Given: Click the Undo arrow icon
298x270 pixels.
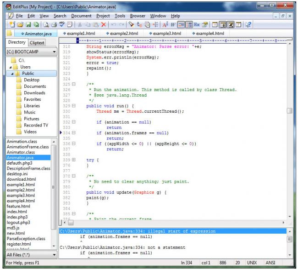Looking at the screenshot, I should (114, 24).
